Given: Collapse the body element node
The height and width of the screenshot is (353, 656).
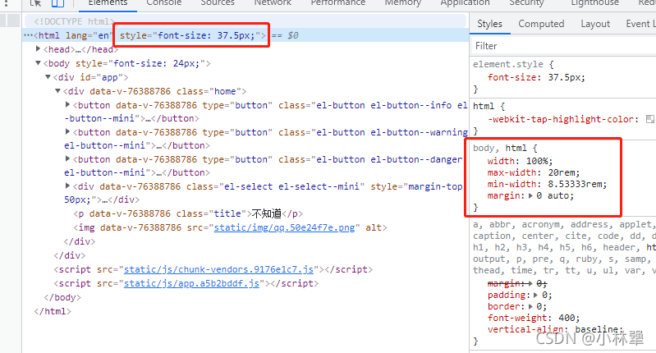Looking at the screenshot, I should [x=38, y=63].
